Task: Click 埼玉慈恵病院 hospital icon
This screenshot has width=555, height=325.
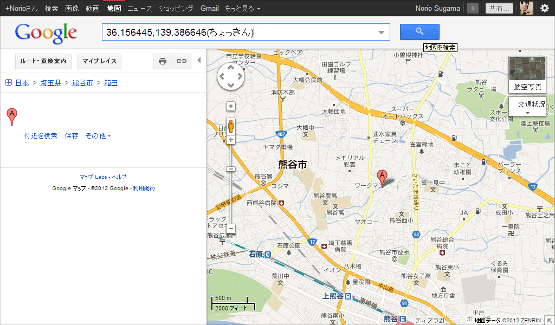Action: (324, 246)
